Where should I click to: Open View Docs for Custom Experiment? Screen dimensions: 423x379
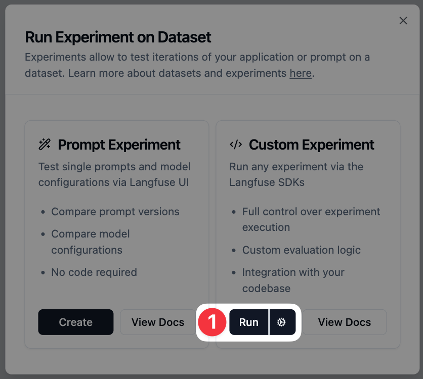tap(345, 322)
